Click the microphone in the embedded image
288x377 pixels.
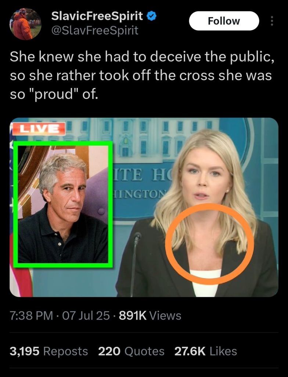point(135,263)
